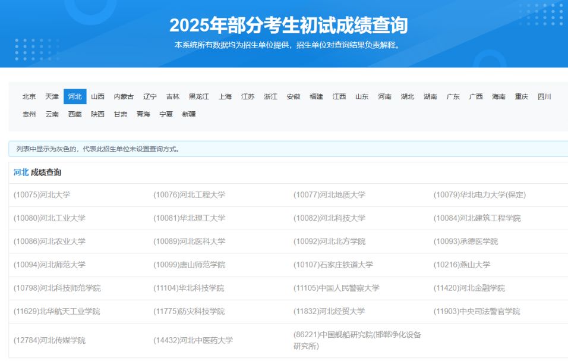
Task: Click (10093)承德医学院 entry
Action: click(466, 241)
